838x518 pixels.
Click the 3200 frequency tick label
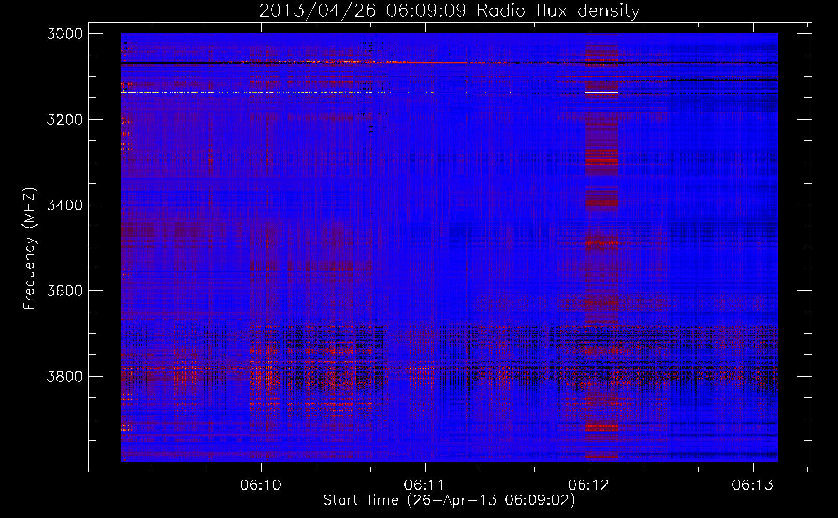(x=65, y=120)
